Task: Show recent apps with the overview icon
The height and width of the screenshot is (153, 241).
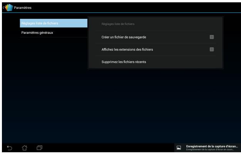Action: tap(40, 148)
